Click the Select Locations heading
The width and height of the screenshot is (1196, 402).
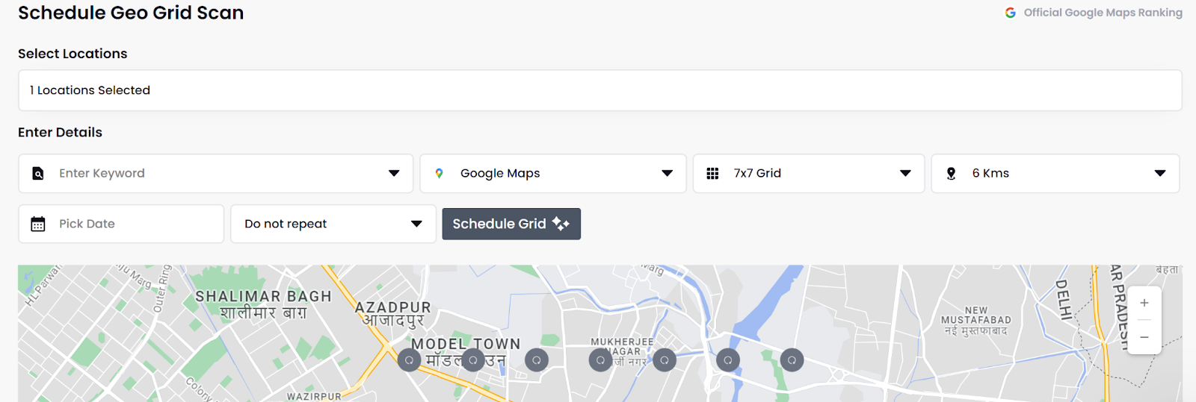73,54
